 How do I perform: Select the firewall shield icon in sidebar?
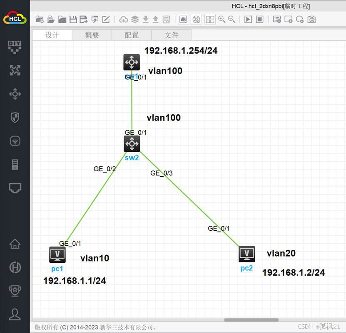tap(15, 118)
